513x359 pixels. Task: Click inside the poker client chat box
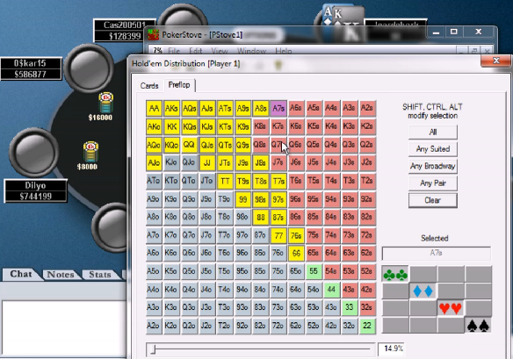[x=64, y=328]
